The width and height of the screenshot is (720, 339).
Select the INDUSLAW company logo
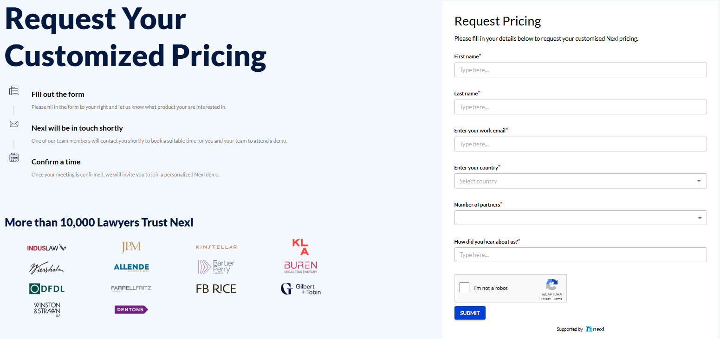(x=46, y=247)
